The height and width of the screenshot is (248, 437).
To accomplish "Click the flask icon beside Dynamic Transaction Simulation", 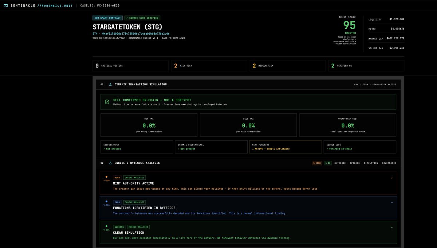I will point(110,84).
